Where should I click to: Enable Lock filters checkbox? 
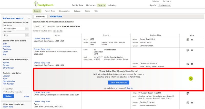[4, 89]
